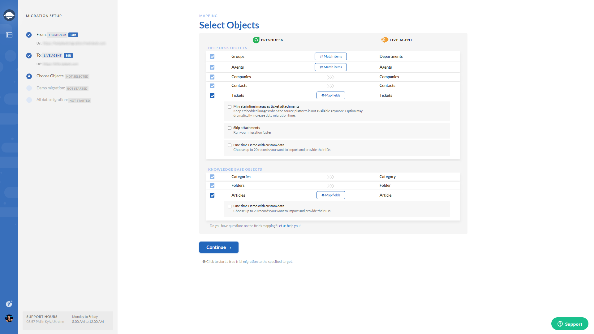The image size is (594, 334).
Task: Click the Skip attachments label text
Action: [x=247, y=128]
